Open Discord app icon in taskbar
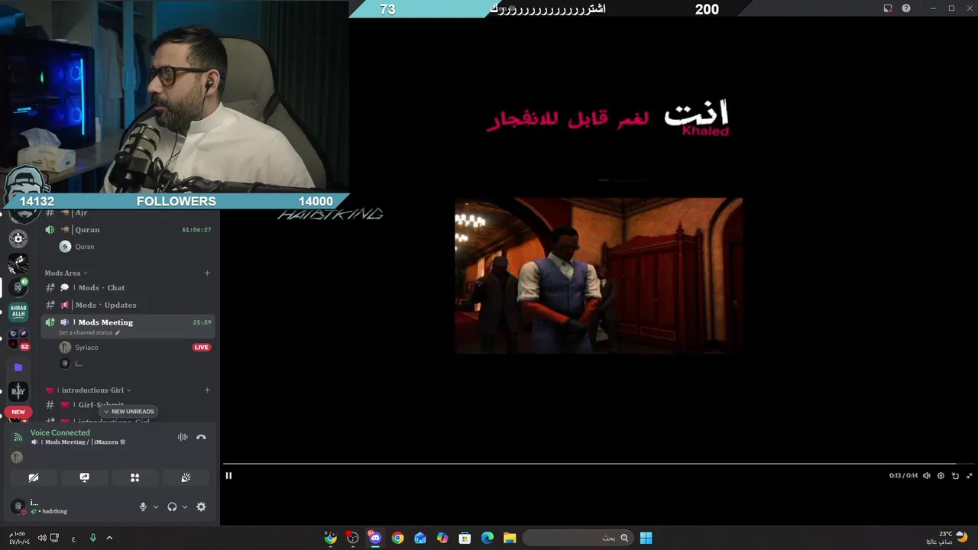The image size is (978, 550). click(x=375, y=538)
